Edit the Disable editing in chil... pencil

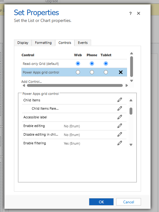[x=120, y=134]
